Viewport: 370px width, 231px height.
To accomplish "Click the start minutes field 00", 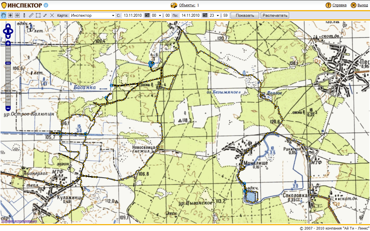I will (168, 15).
